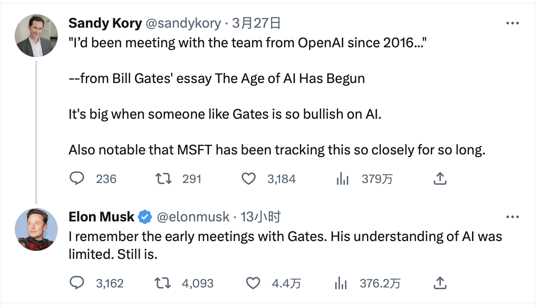Screen dimensions: 536x308
Task: Share Elon Musk's tweet
Action: point(440,283)
